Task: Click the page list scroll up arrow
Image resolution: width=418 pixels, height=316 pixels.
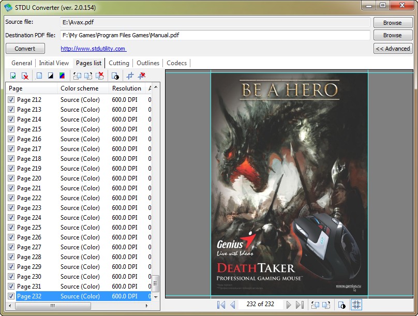Action: point(156,87)
